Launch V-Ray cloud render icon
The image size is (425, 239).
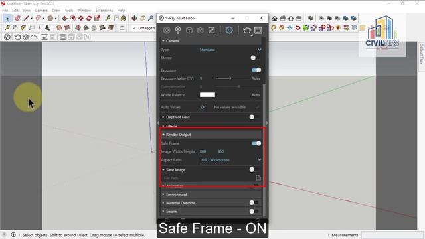point(34,37)
